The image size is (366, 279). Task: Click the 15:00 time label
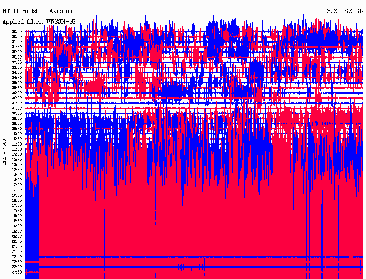pos(17,185)
